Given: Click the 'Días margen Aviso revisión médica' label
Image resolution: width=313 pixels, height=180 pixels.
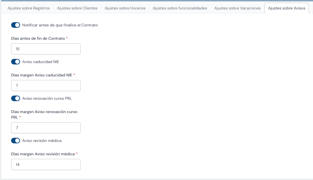Looking at the screenshot, I should (x=43, y=154).
